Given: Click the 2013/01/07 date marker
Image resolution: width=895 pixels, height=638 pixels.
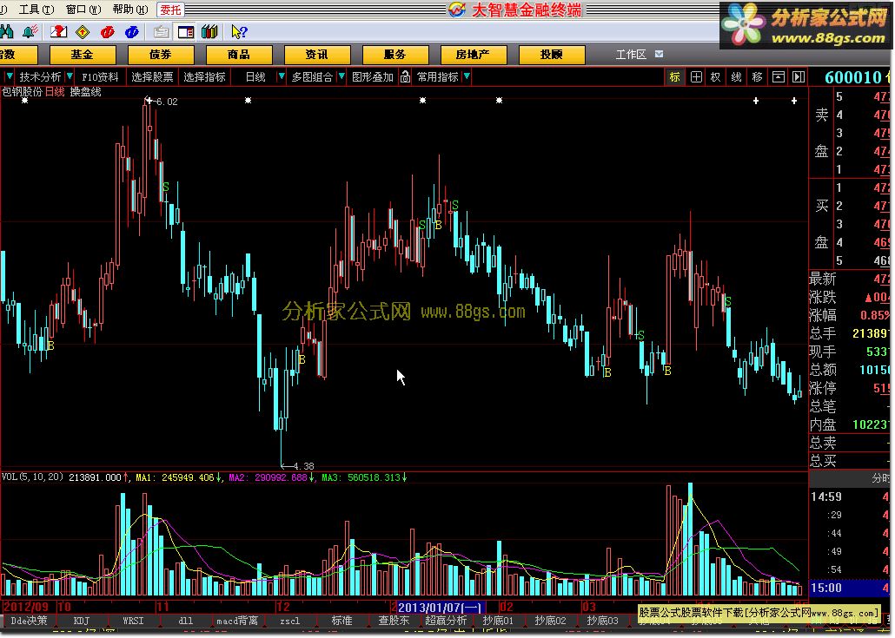Looking at the screenshot, I should point(441,608).
